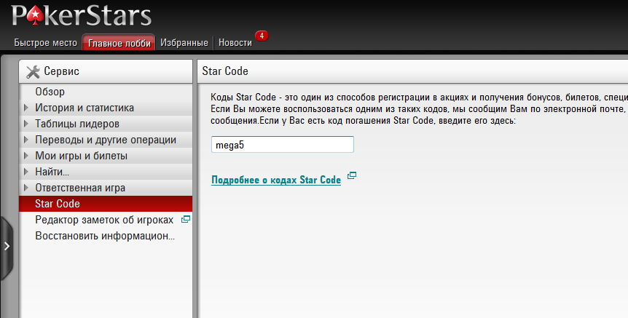Click the Star Code panel title
Viewport: 628px width, 318px height.
click(225, 71)
